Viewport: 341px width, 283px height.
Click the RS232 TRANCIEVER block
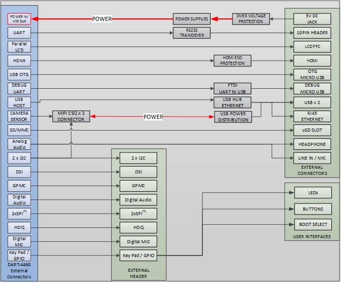[192, 33]
